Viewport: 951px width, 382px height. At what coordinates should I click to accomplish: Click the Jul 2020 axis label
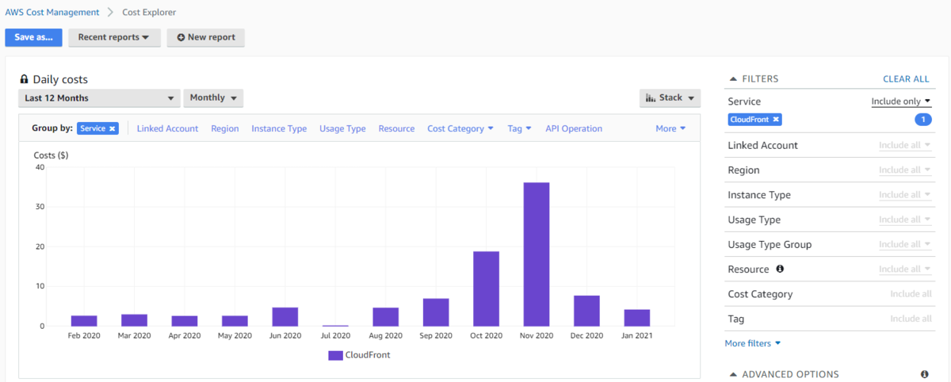pyautogui.click(x=335, y=336)
